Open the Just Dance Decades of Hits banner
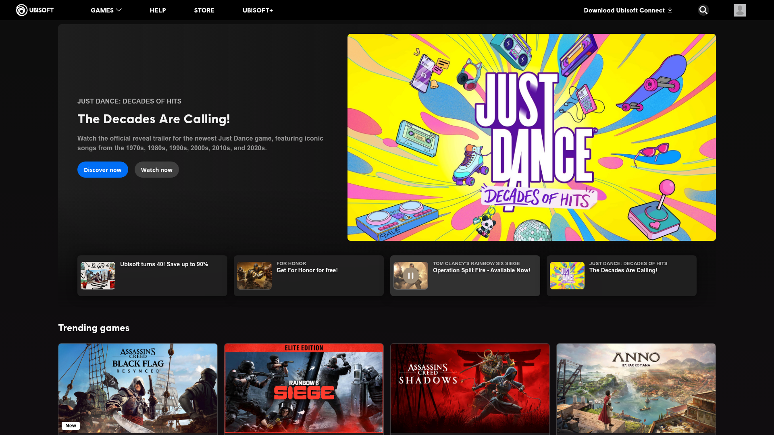 pos(532,137)
